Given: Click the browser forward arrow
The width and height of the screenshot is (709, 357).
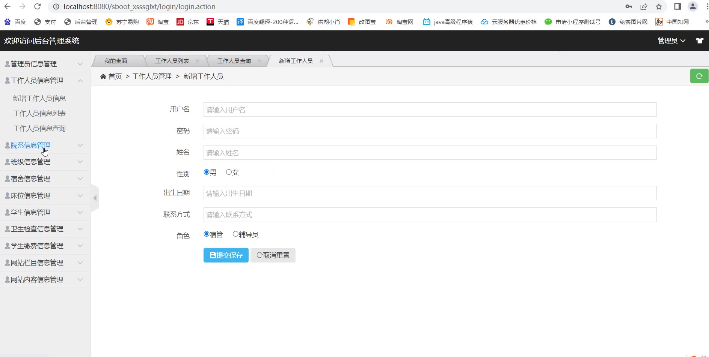Looking at the screenshot, I should pos(22,6).
